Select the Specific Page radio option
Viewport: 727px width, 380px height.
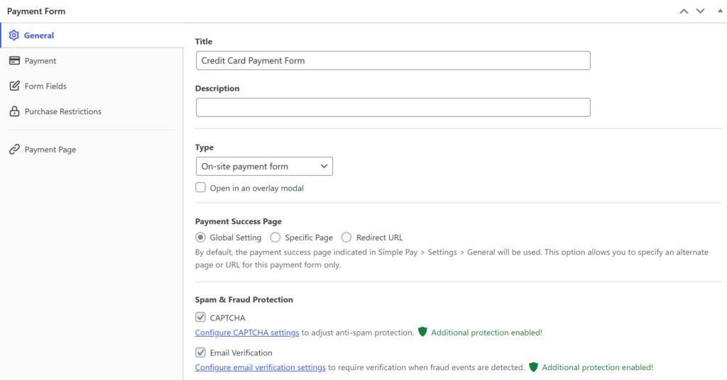(x=276, y=238)
